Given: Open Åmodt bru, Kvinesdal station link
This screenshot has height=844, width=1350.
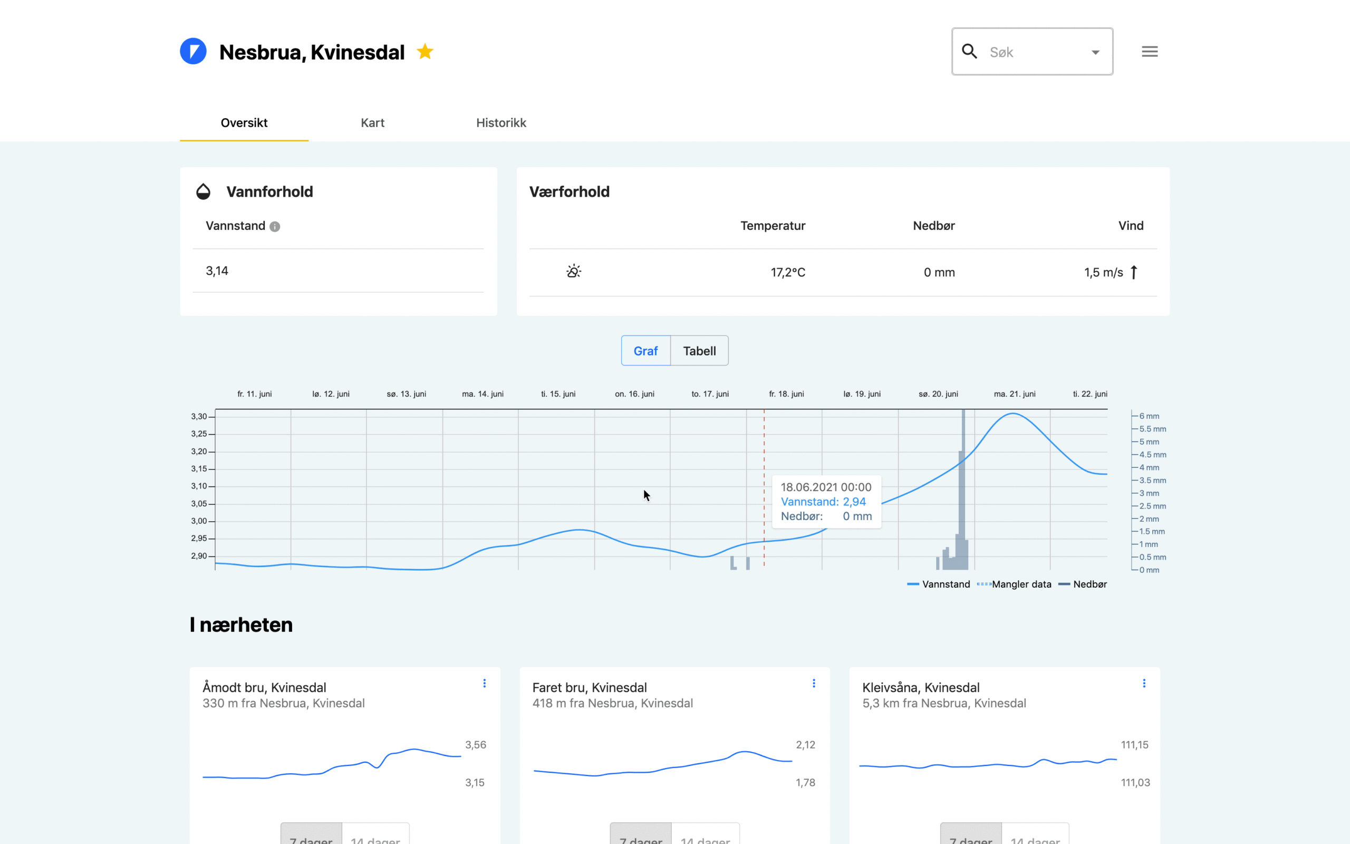Looking at the screenshot, I should (x=264, y=687).
